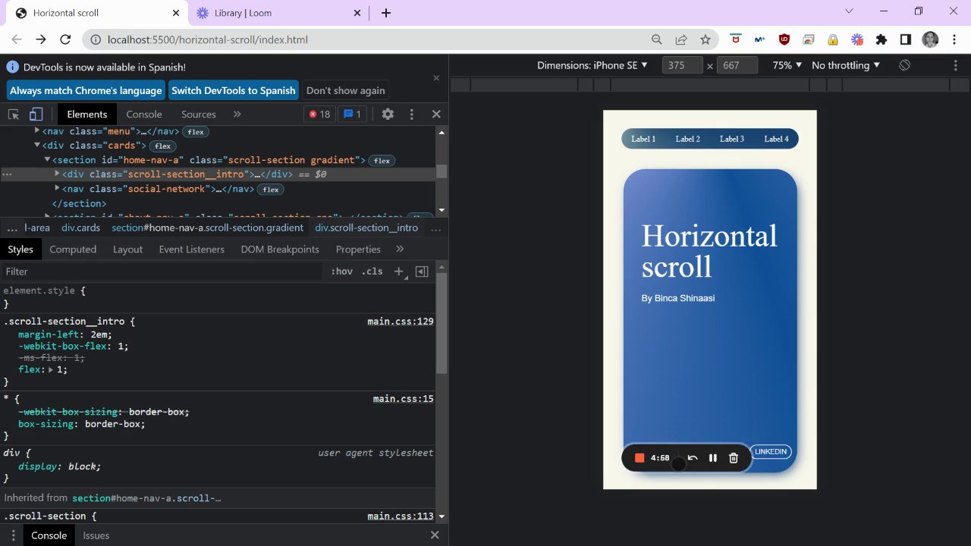
Task: Toggle the computed styles sidebar icon
Action: point(422,271)
